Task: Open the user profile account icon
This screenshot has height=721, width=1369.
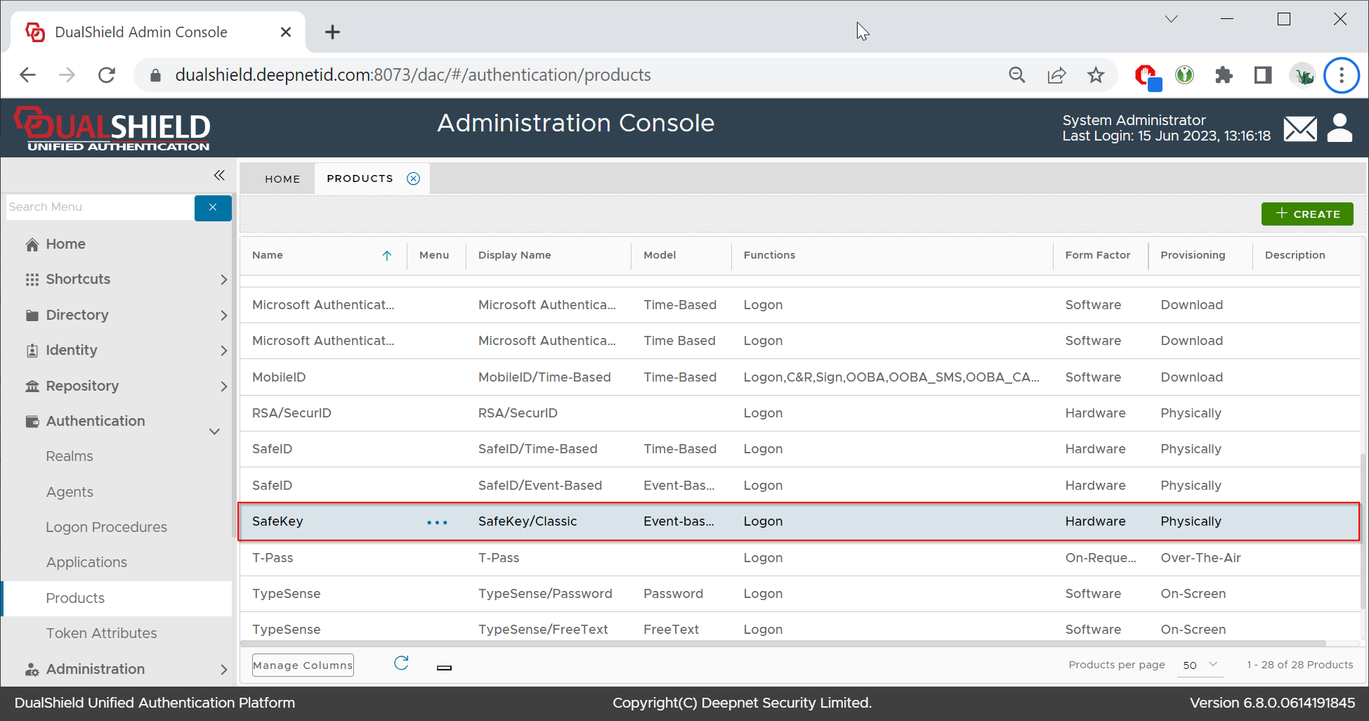Action: pos(1339,129)
